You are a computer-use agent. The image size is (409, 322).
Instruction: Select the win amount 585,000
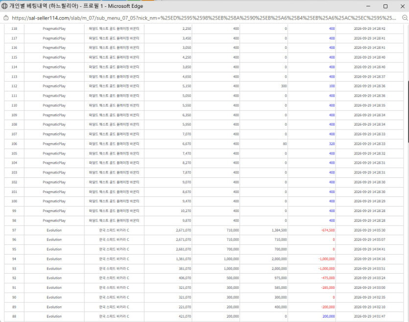[280, 288]
